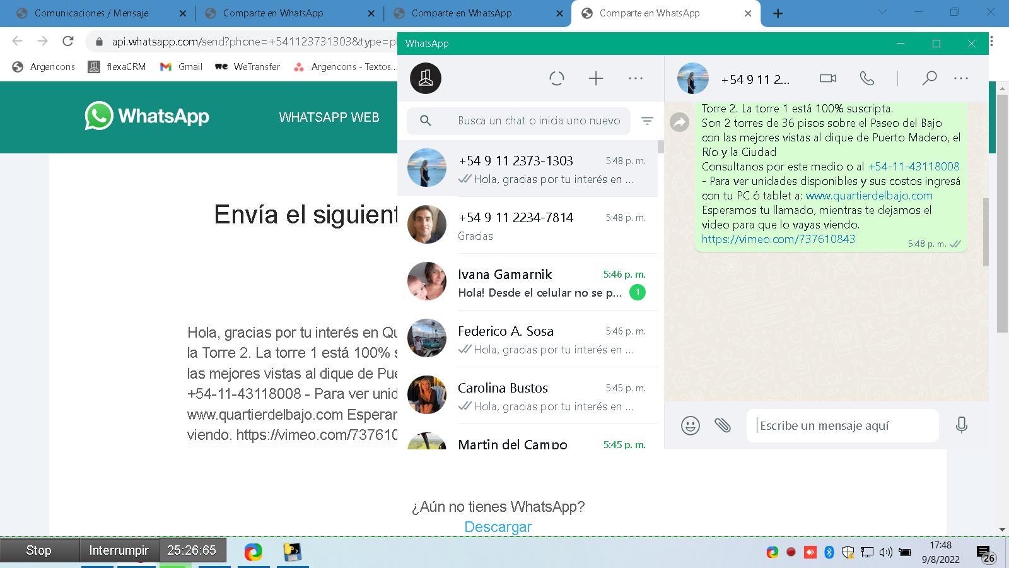Click 'Descargar' download link
The width and height of the screenshot is (1009, 568).
click(x=498, y=527)
